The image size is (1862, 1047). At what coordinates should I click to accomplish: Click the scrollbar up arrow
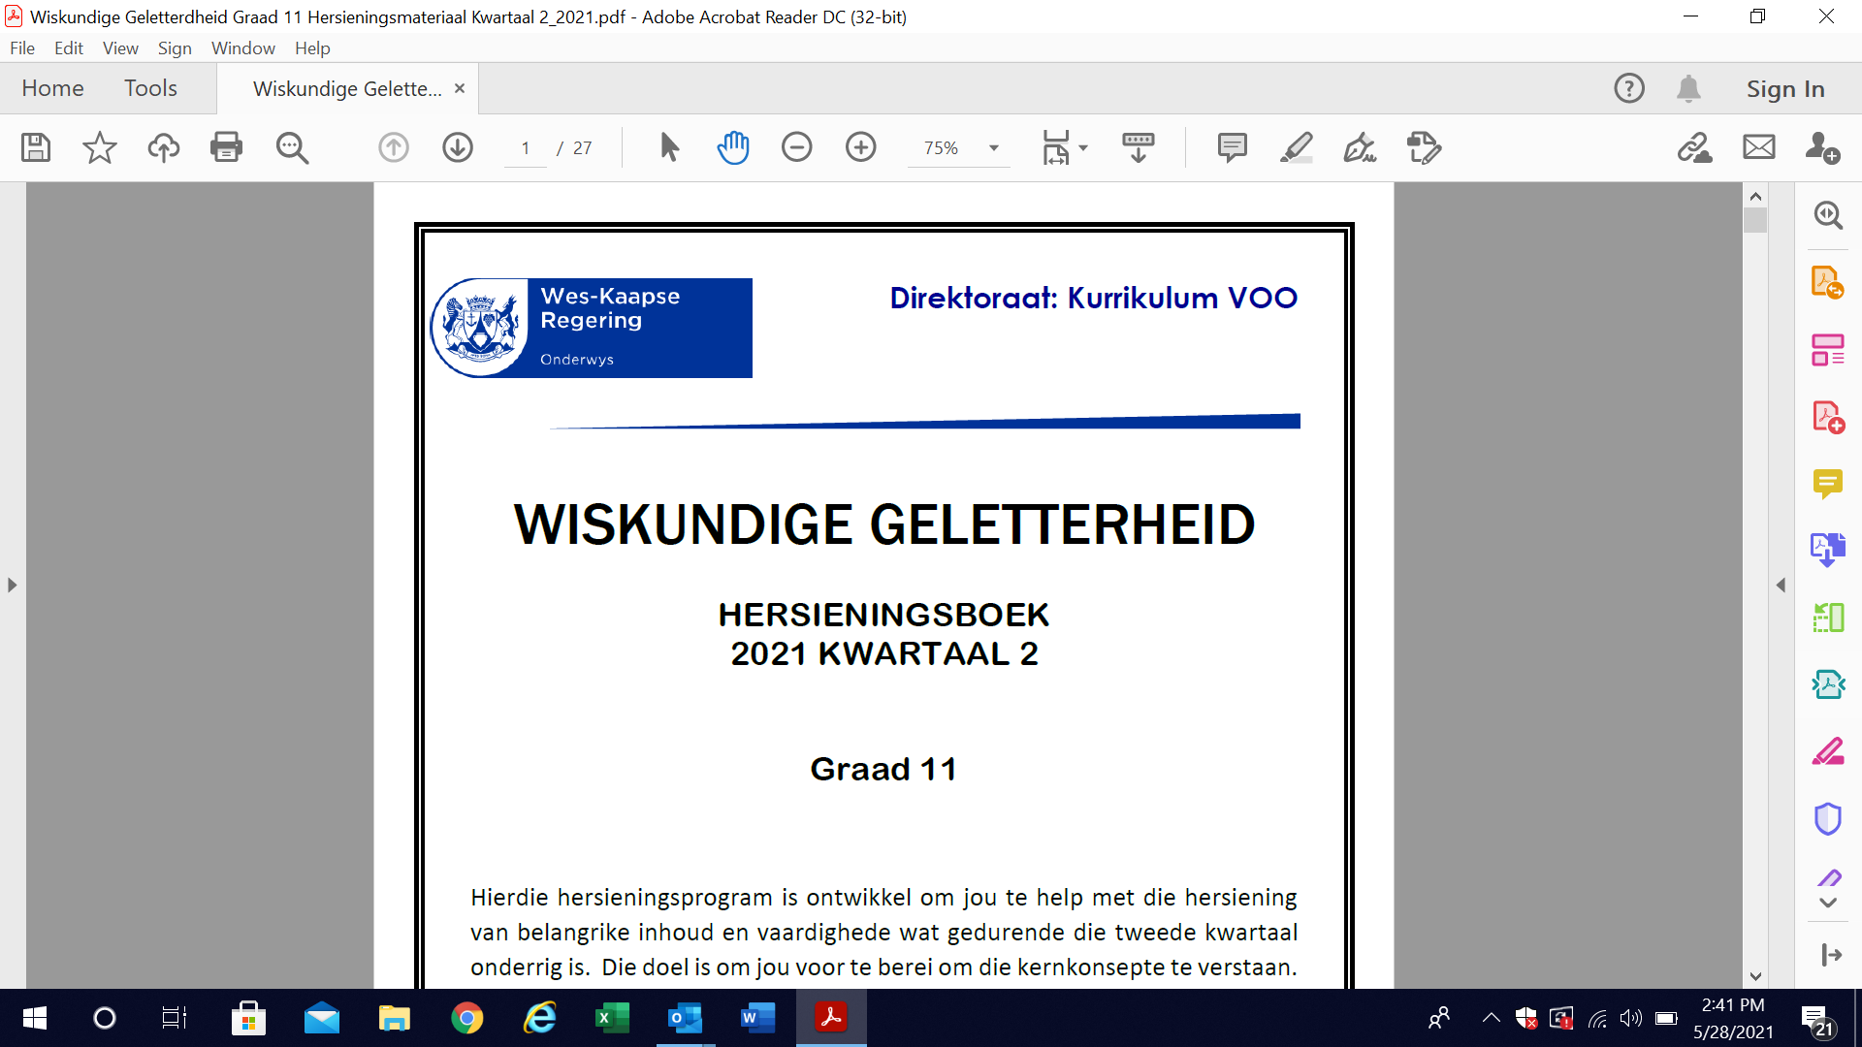(1755, 196)
